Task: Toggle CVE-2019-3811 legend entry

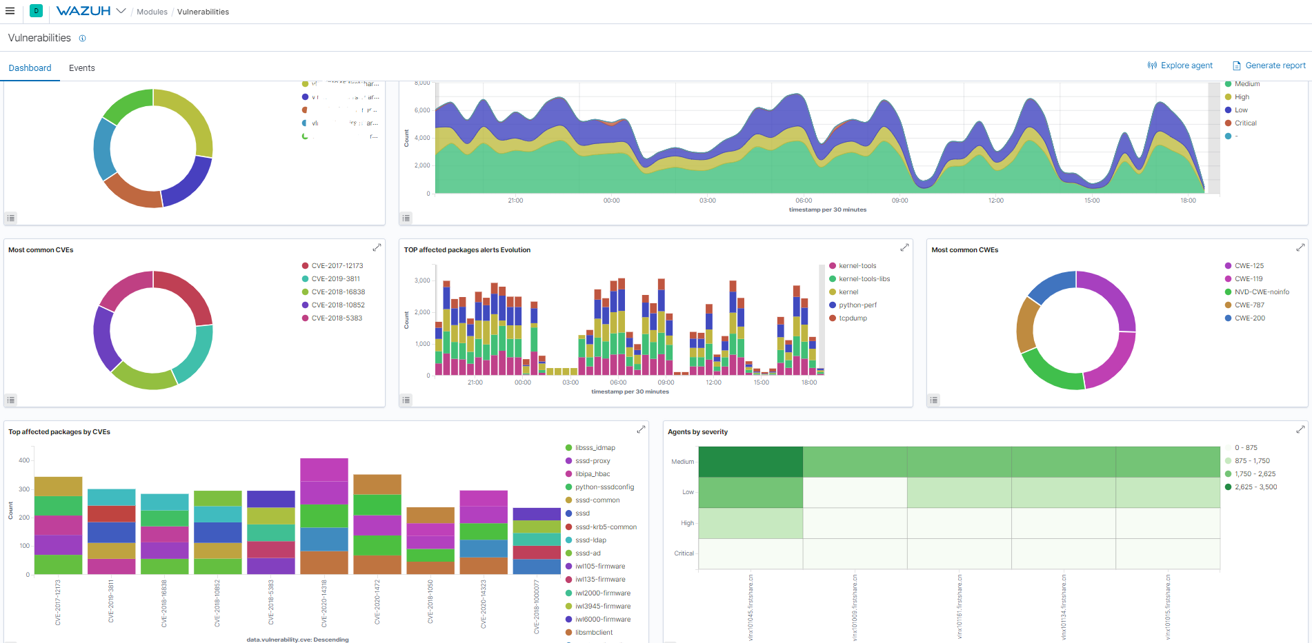Action: tap(331, 279)
